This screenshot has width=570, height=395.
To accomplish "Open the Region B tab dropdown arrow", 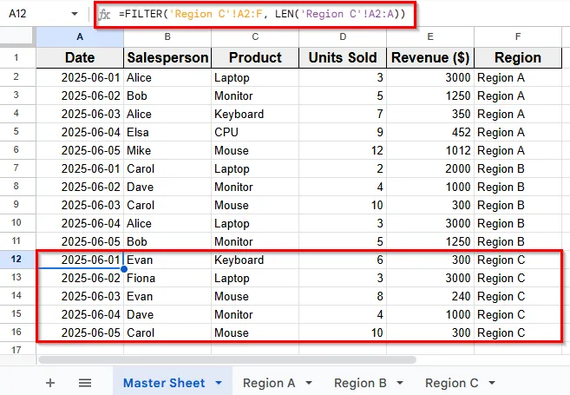I will pos(399,383).
